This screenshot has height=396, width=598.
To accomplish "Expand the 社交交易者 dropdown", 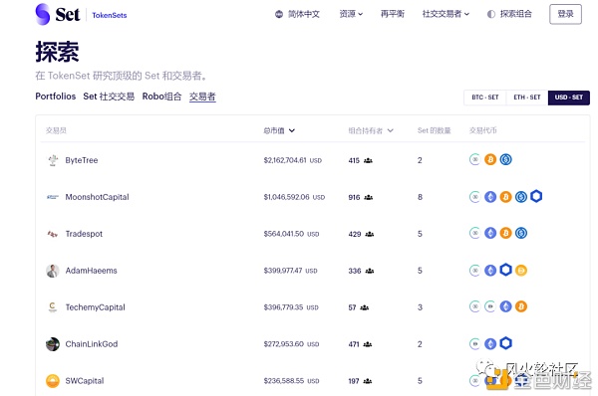I will [x=446, y=14].
